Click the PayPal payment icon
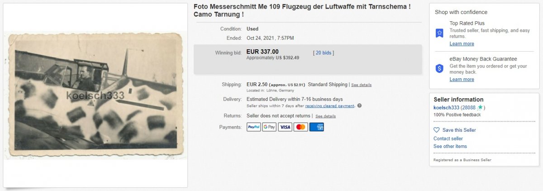Screen dimensions: 543x191 (x=254, y=127)
